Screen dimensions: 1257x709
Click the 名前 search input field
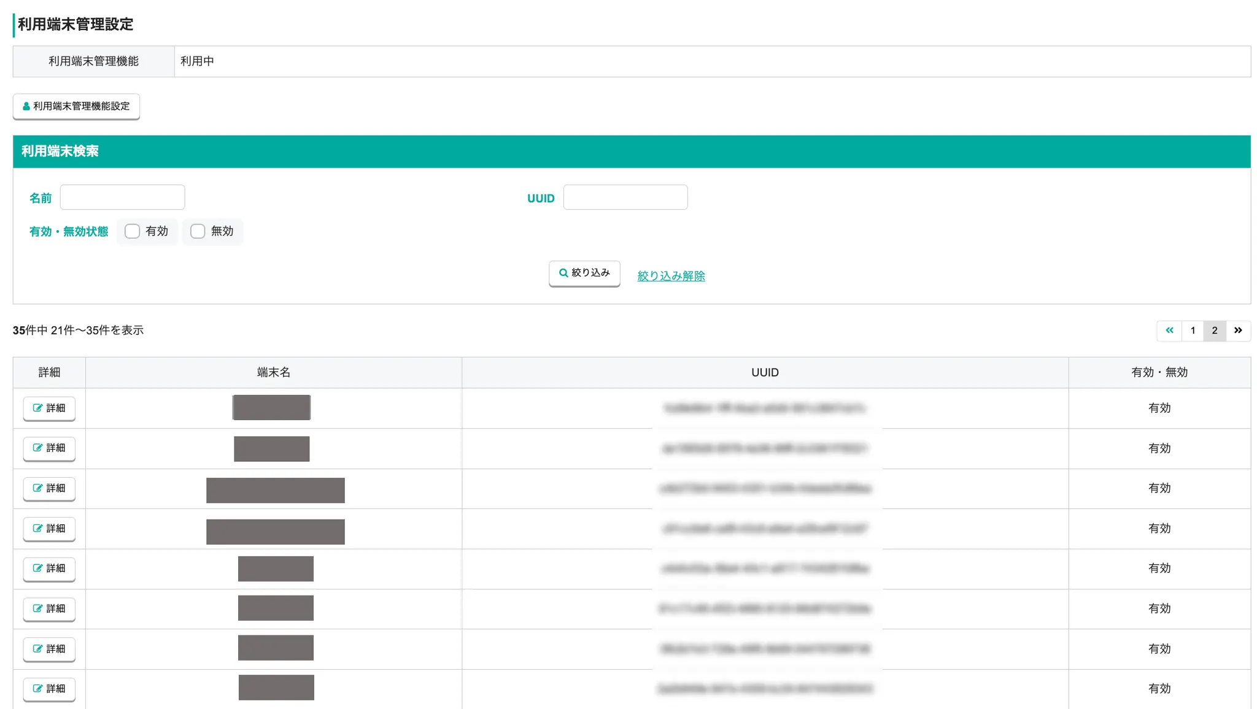[x=122, y=197]
